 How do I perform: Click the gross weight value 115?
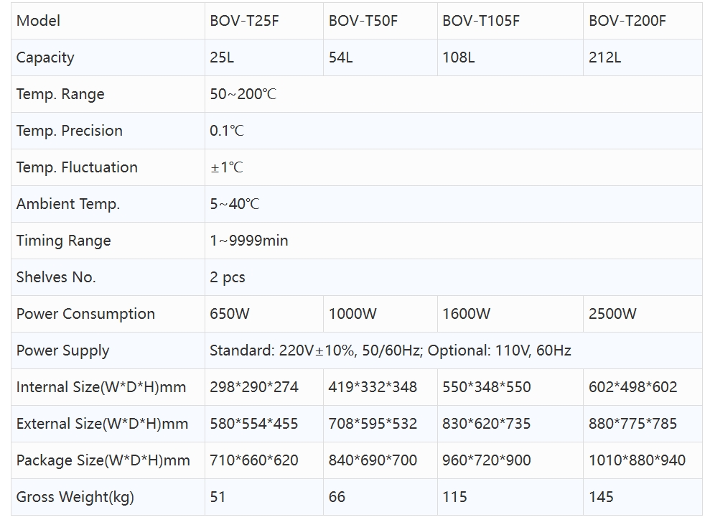tap(454, 497)
